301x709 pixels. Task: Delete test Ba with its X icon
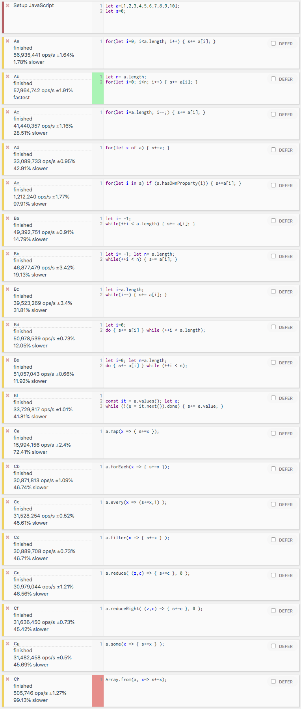click(7, 218)
